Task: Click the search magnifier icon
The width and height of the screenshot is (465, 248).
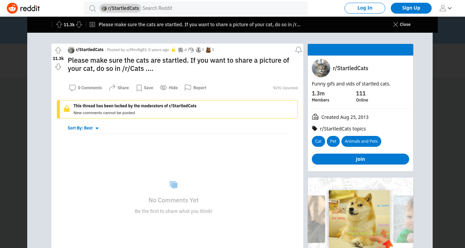Action: [93, 8]
